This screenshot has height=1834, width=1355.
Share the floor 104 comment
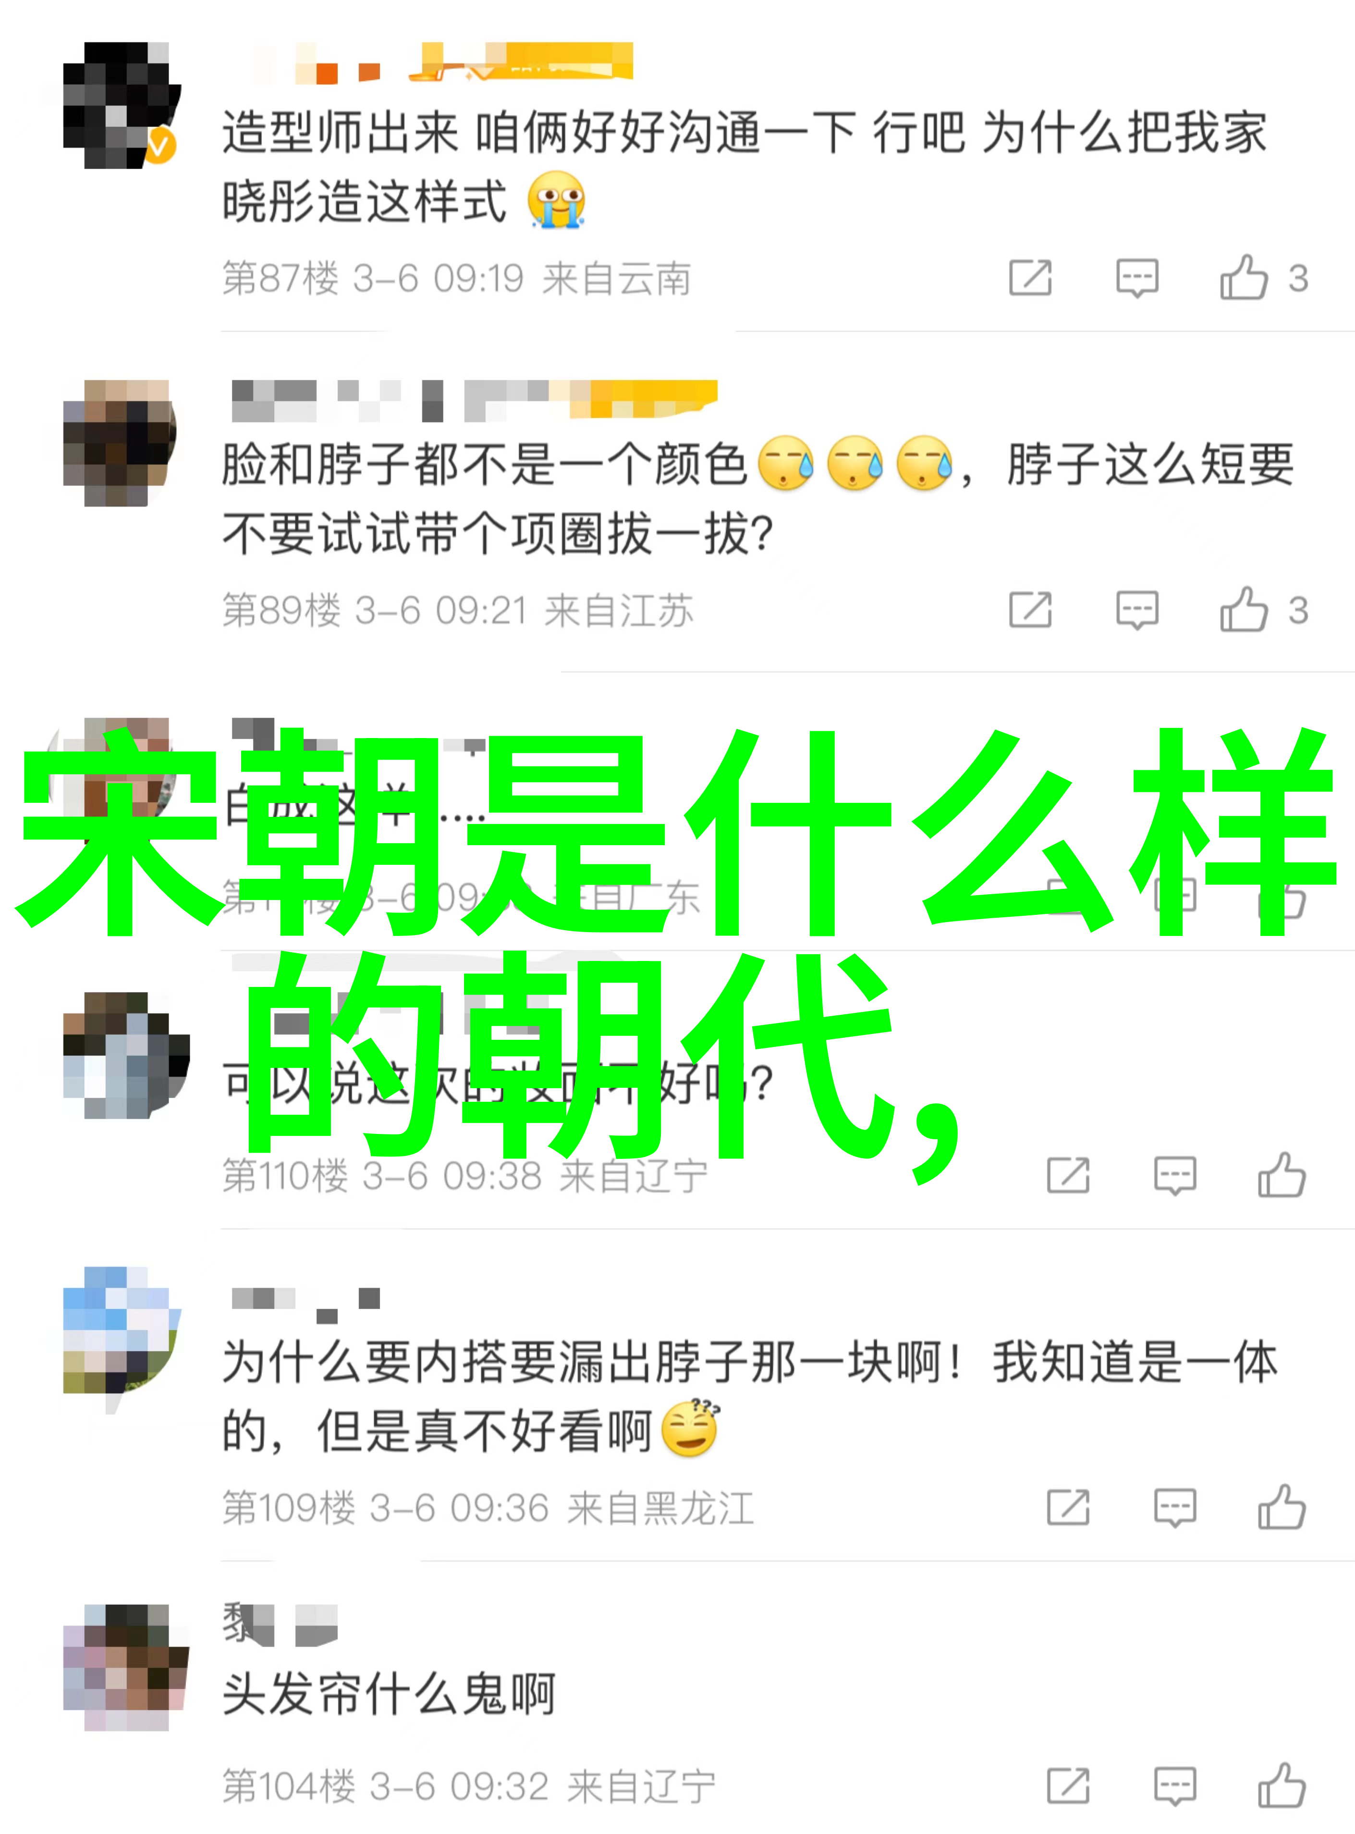tap(1068, 1786)
